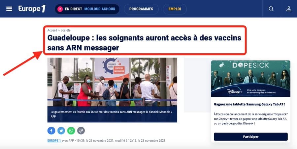
Task: Share article on Twitter
Action: (x=61, y=131)
